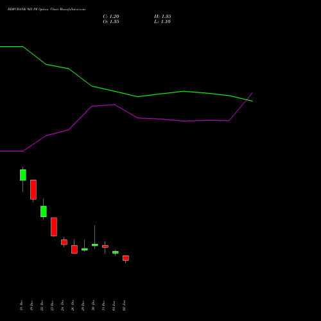
Task: Select the small green candlestick for 29 Dec
Action: pyautogui.click(x=85, y=249)
